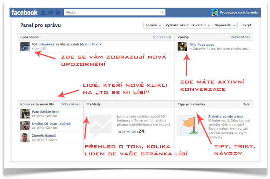Click the blue eye notification thumbnail
This screenshot has width=270, height=179.
pyautogui.click(x=25, y=46)
